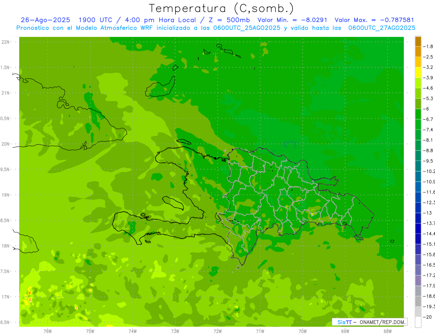Click the legend value '-3.9'
The image size is (435, 336).
tap(429, 78)
